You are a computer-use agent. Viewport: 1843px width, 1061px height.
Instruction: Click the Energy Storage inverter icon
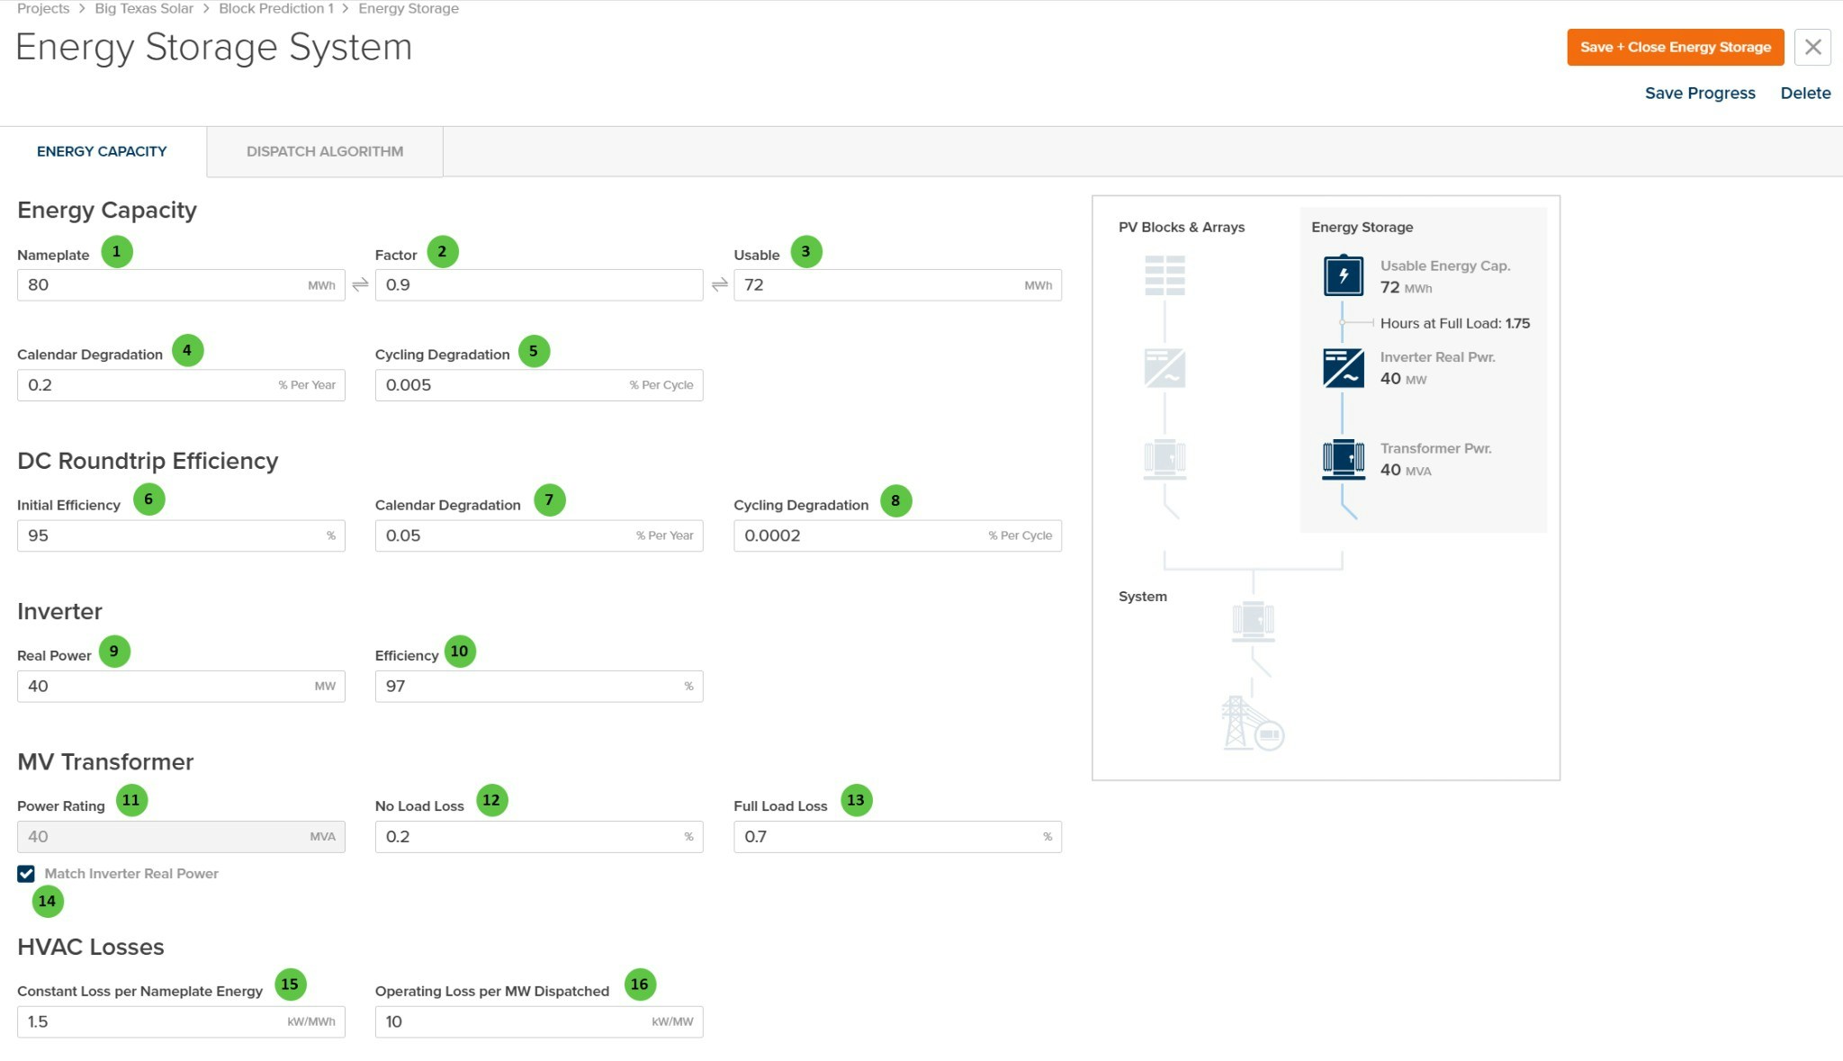pos(1343,368)
